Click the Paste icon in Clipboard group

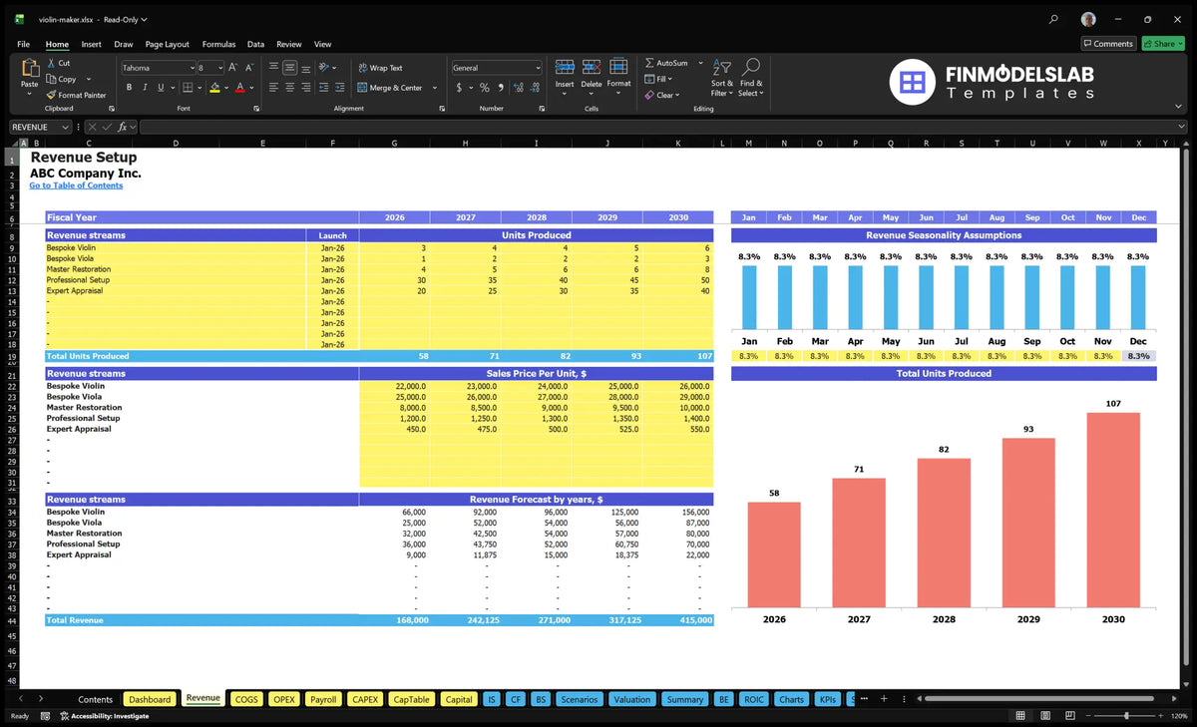coord(29,68)
